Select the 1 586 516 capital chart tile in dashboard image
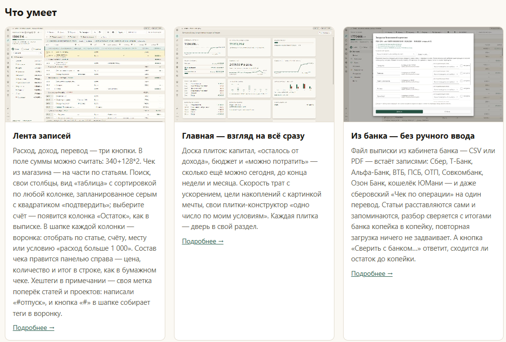The width and height of the screenshot is (506, 342). click(204, 47)
